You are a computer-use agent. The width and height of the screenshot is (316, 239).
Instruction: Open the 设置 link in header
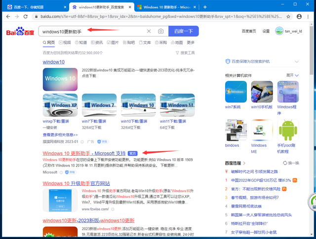(x=266, y=31)
